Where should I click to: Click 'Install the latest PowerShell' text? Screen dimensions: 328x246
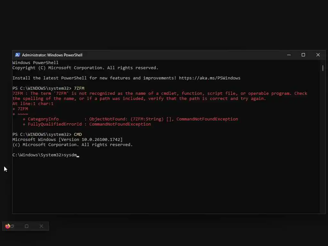(x=50, y=78)
